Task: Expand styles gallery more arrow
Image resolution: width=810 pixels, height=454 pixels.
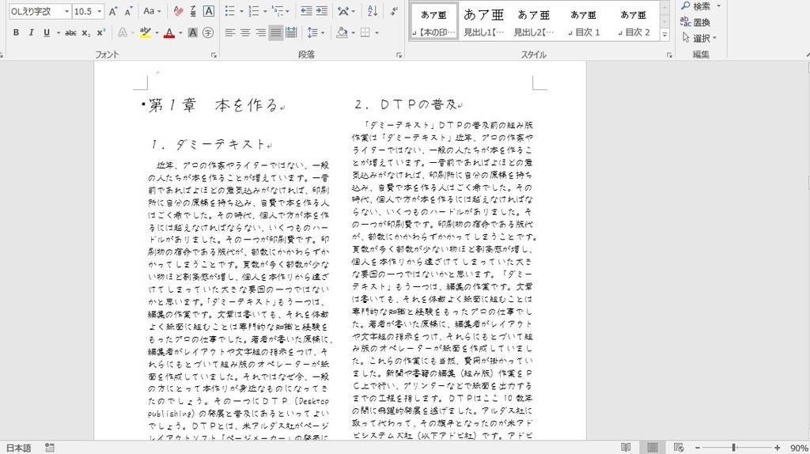Action: (664, 35)
